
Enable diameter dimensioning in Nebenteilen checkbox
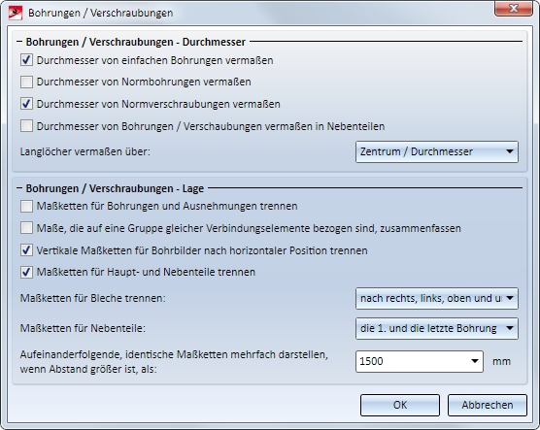click(26, 126)
